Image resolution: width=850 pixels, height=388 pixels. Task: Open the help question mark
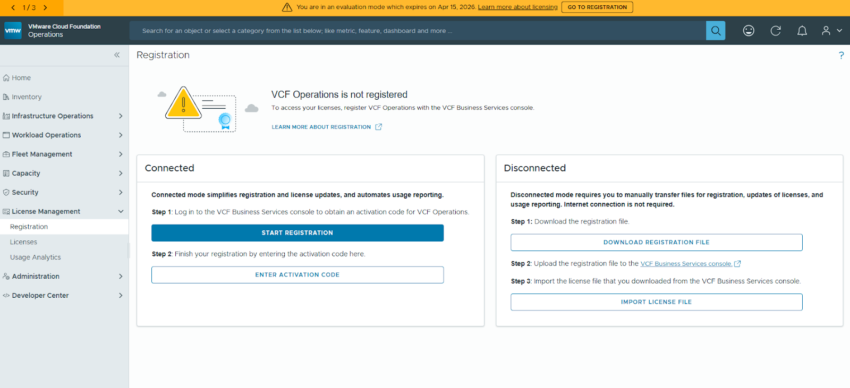coord(841,55)
